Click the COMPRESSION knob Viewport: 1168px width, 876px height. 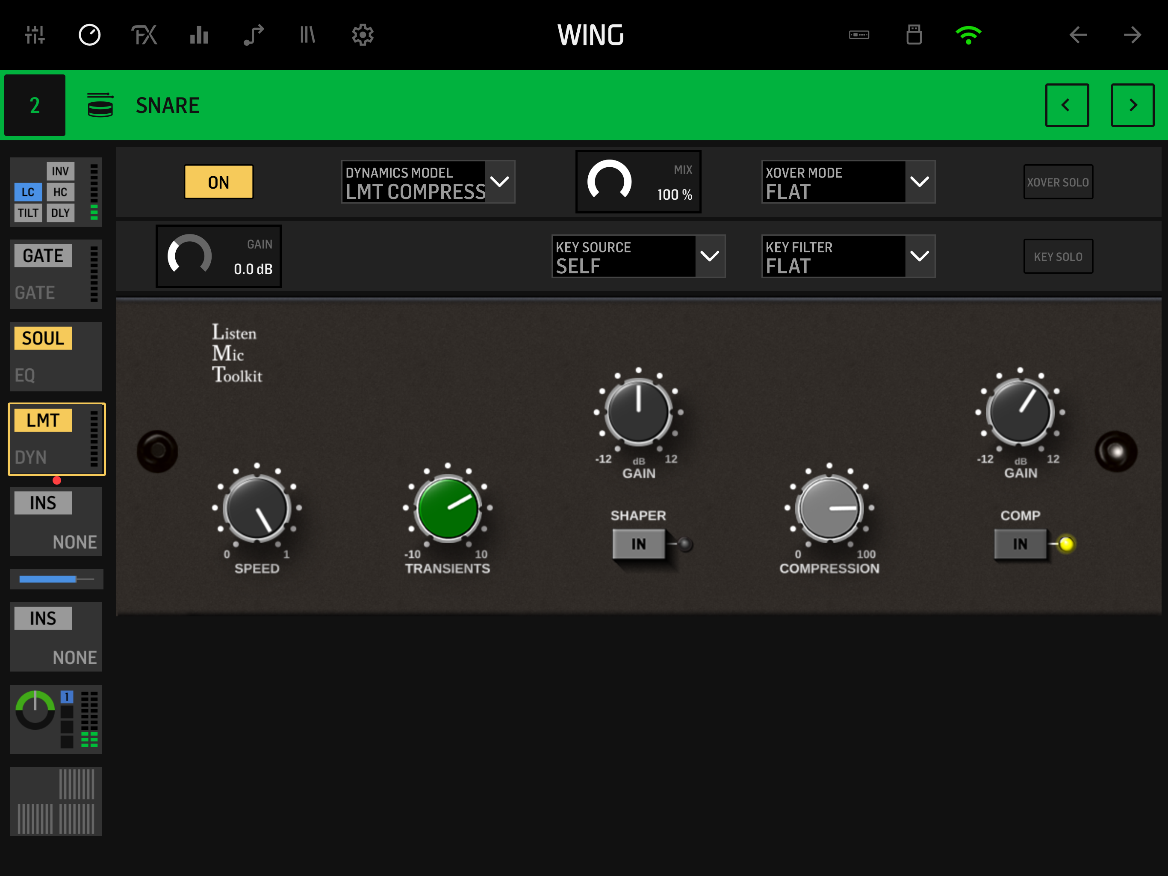point(829,508)
